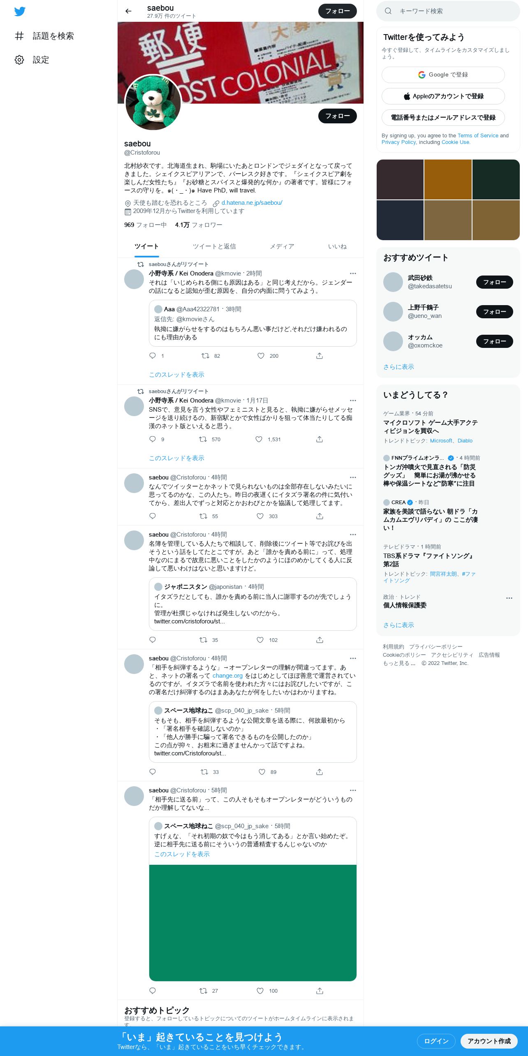
Task: Share the tweet with 303 likes
Action: click(x=320, y=516)
